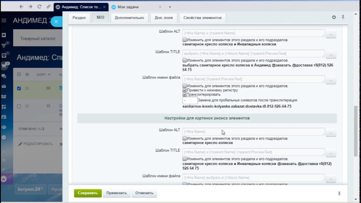Viewport: 361px width, 203px height.
Task: Click space replacement character input field
Action: pos(190,100)
